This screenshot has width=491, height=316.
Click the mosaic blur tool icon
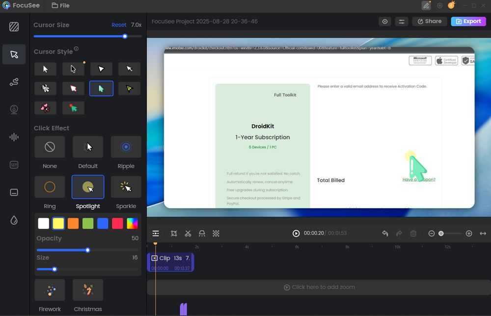(216, 234)
